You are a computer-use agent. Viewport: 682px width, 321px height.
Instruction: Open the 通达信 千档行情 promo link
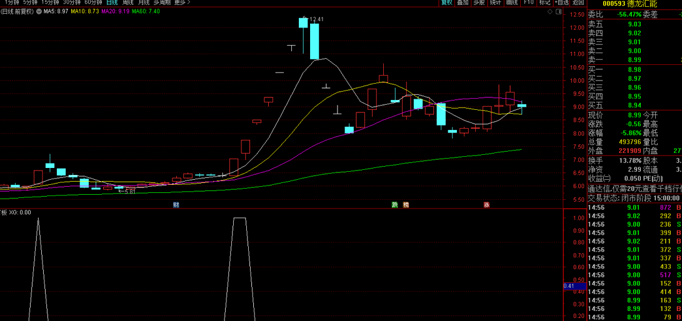click(x=634, y=189)
